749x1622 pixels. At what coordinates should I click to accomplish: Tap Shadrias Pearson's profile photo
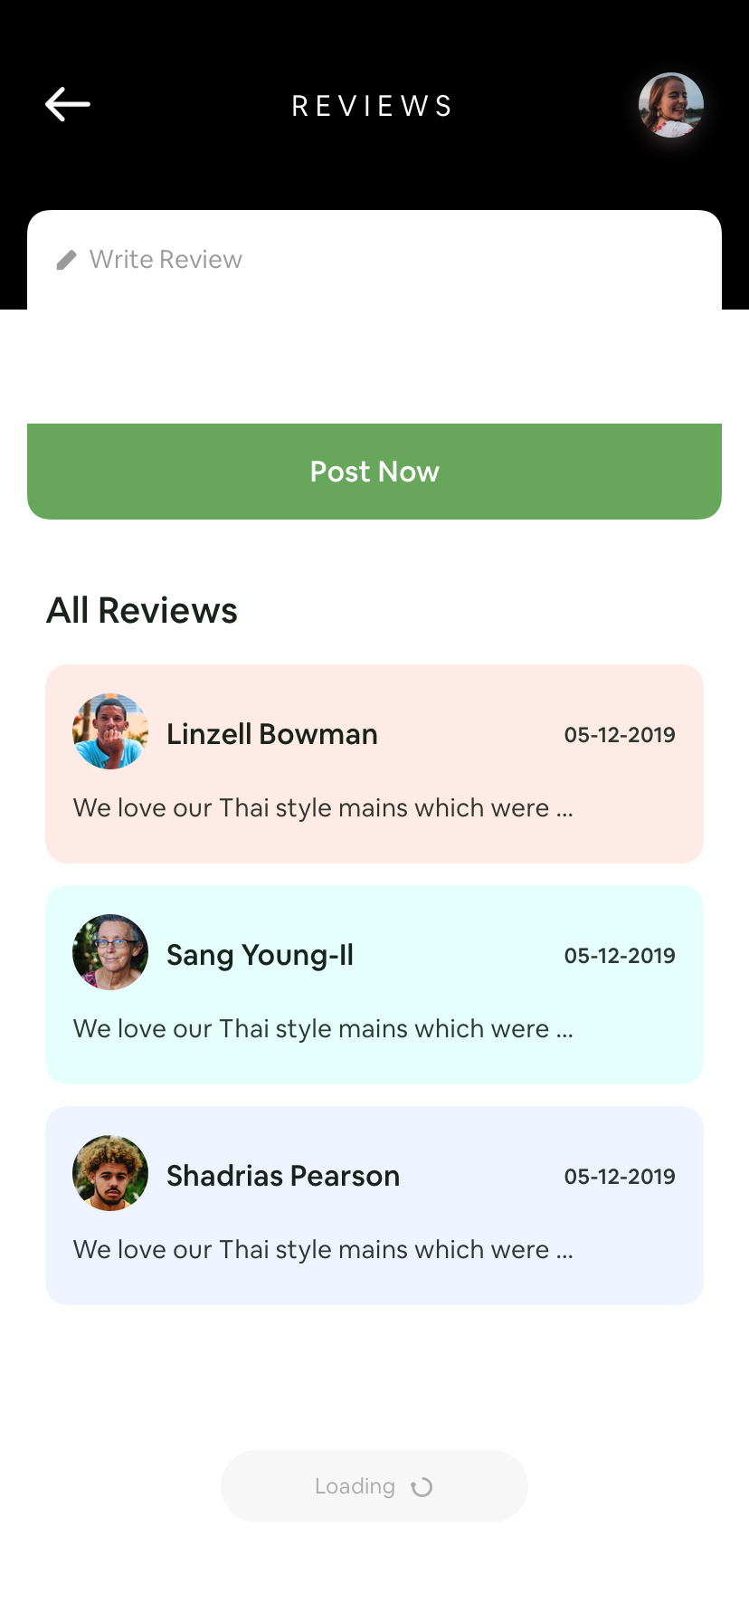(x=110, y=1173)
